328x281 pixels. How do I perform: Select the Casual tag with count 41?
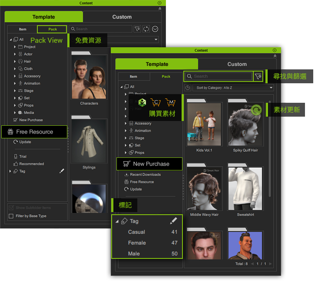(x=136, y=232)
